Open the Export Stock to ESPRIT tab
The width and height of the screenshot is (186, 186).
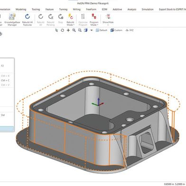pos(172,9)
